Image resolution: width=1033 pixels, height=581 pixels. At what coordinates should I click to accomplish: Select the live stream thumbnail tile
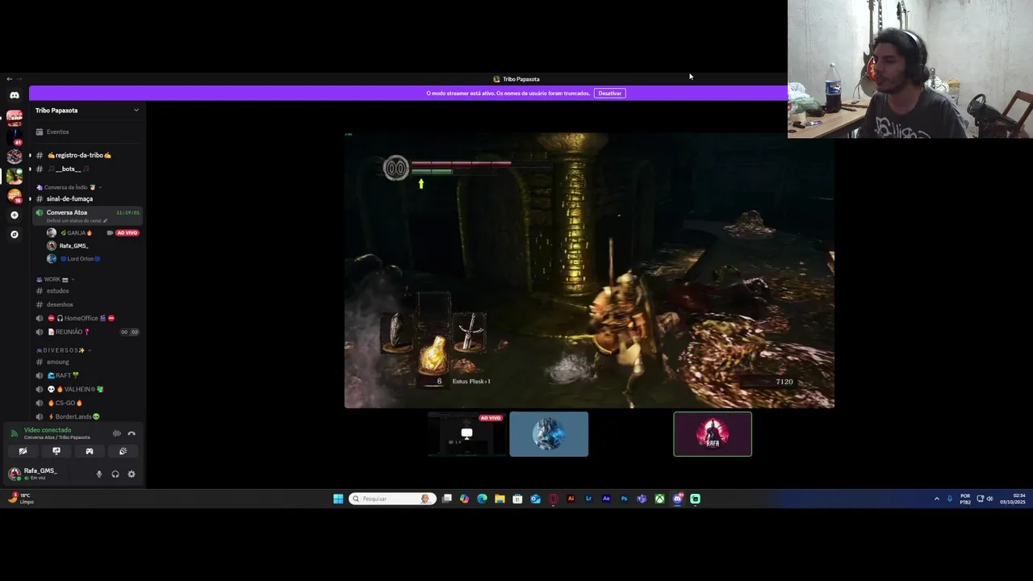point(466,434)
